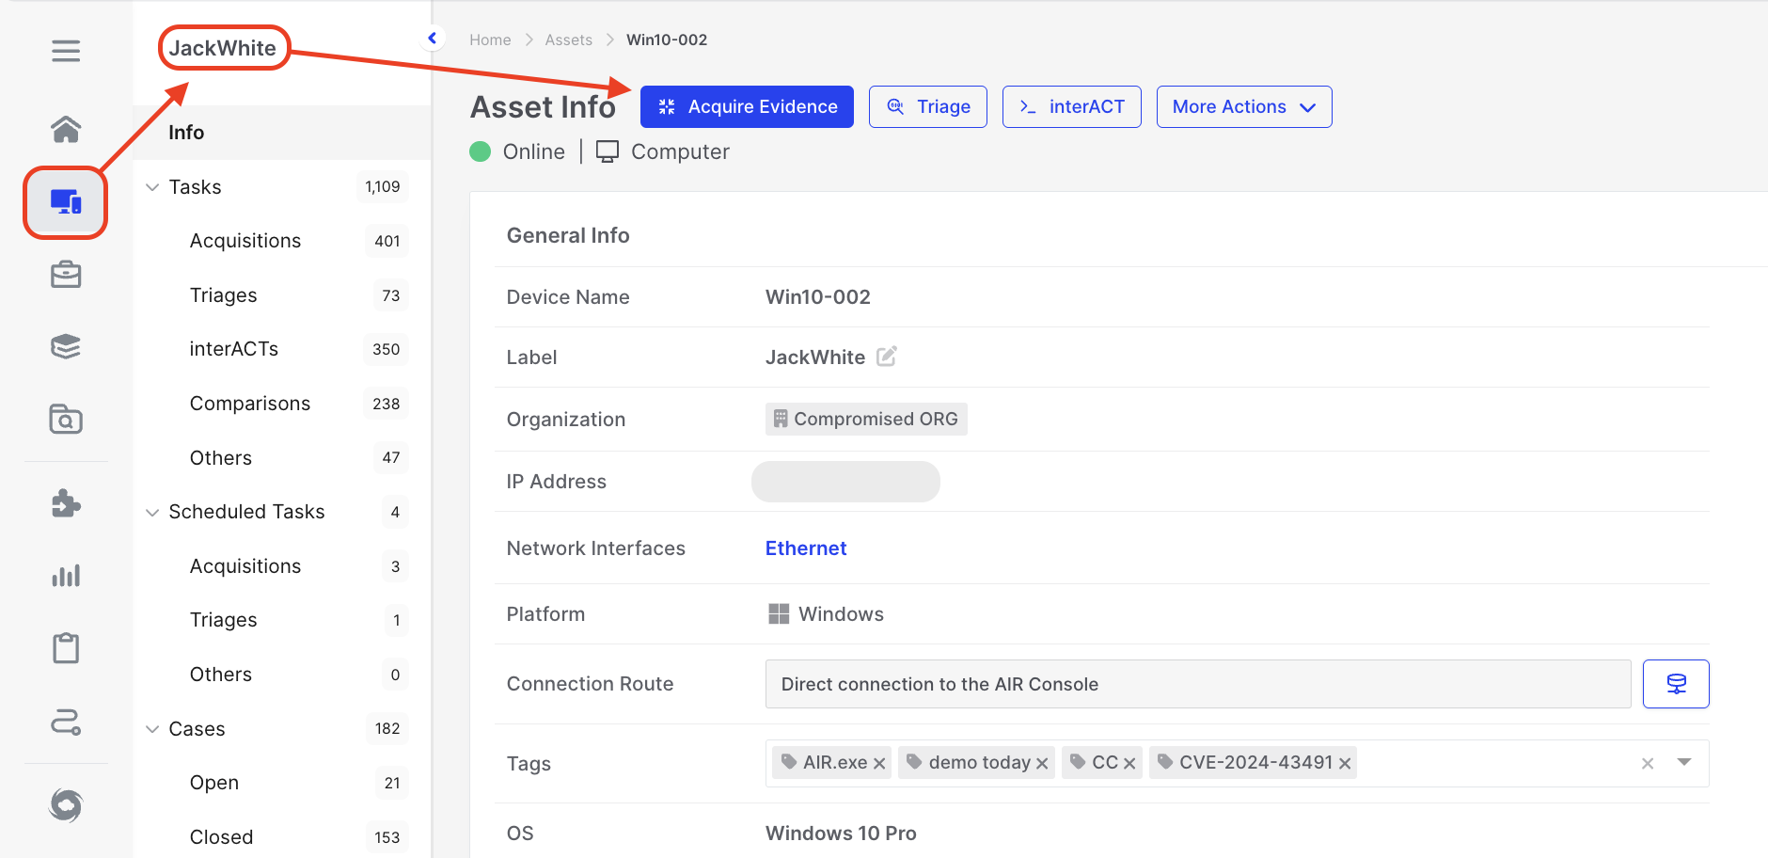The height and width of the screenshot is (858, 1768).
Task: Click the connection route relay icon button
Action: (x=1675, y=684)
